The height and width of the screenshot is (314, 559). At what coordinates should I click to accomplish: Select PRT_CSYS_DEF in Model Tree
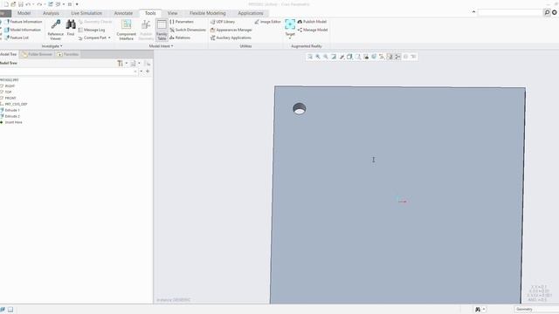pyautogui.click(x=14, y=105)
